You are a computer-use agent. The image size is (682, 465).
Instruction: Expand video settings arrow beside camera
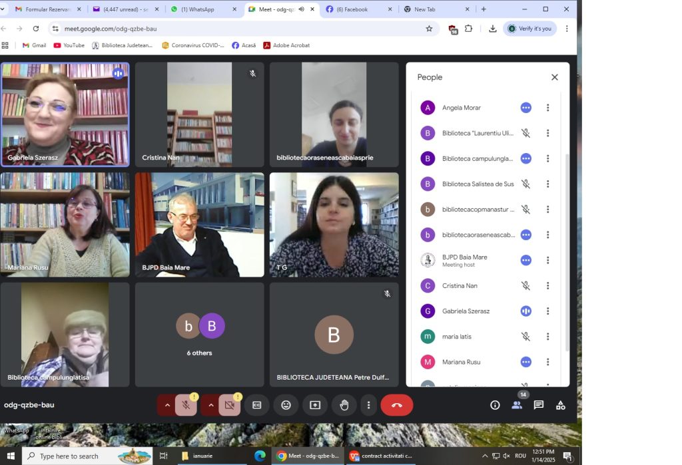211,405
